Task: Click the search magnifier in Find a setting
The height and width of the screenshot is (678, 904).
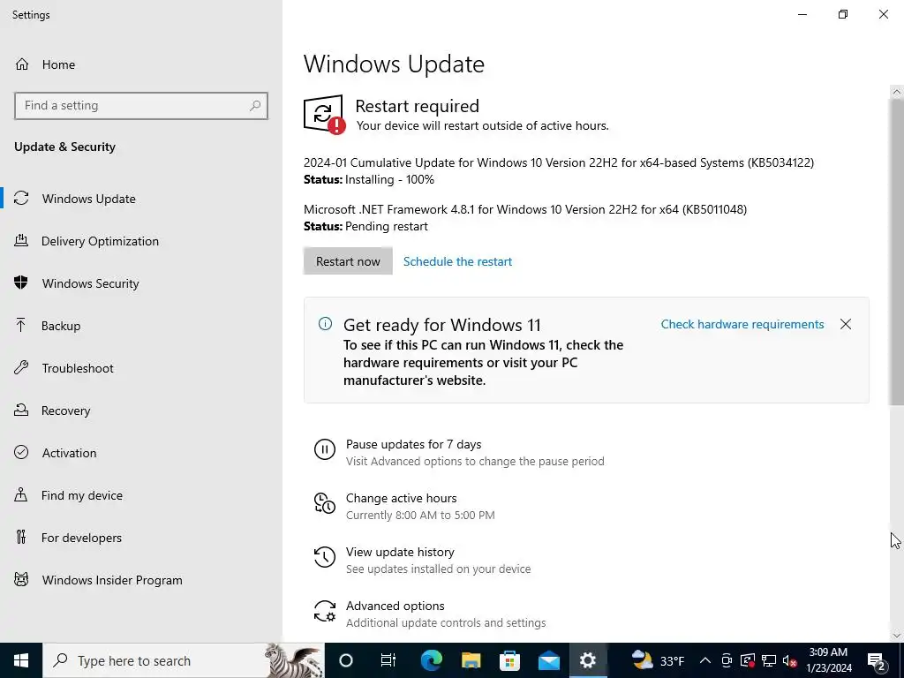Action: pos(255,106)
